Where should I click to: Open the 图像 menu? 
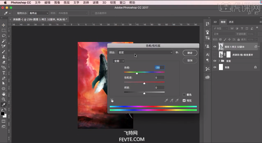click(x=57, y=2)
